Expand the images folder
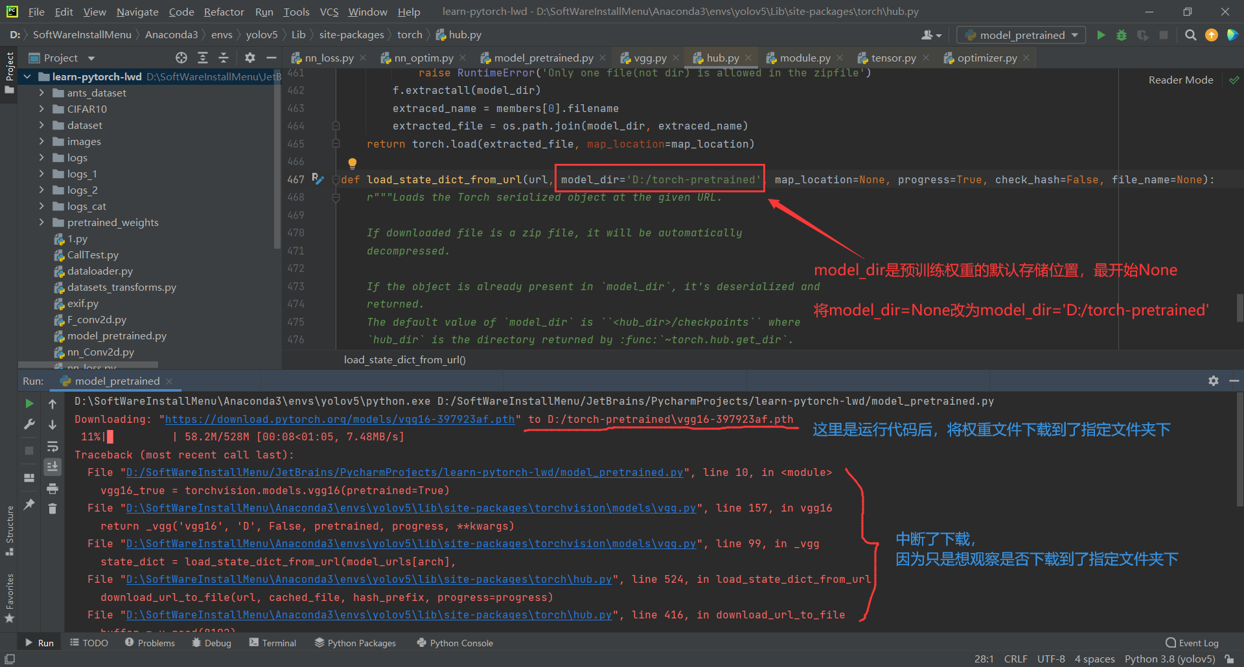The image size is (1244, 667). [x=41, y=141]
